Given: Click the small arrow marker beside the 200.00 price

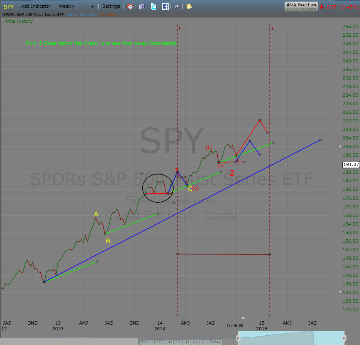Looking at the screenshot, I should point(340,146).
